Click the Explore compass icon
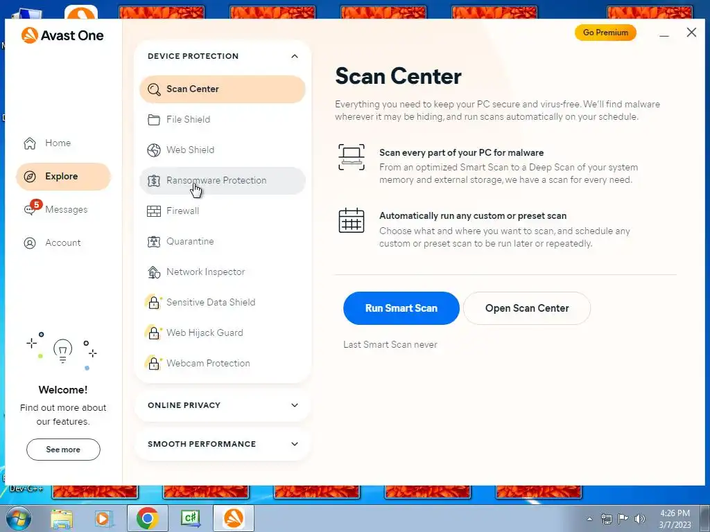The height and width of the screenshot is (532, 710). tap(30, 177)
